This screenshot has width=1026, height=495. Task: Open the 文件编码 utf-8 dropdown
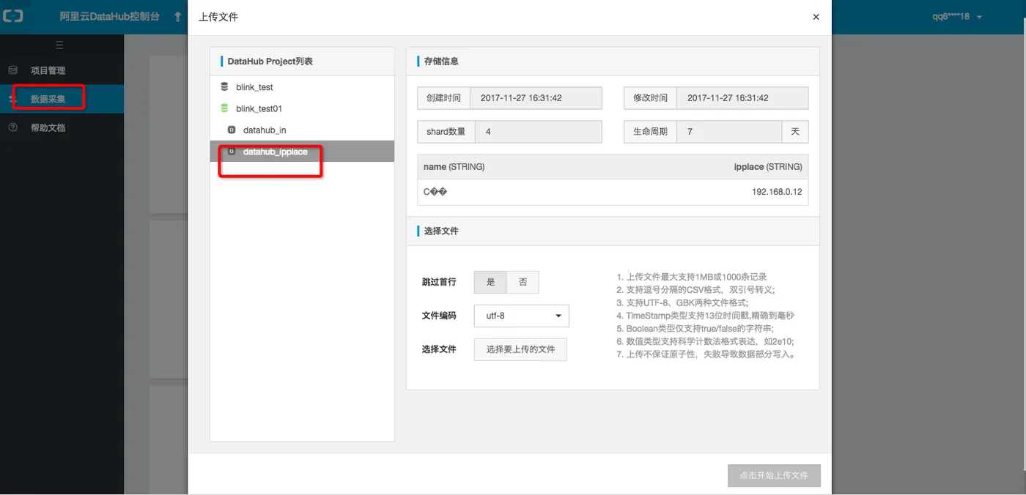click(x=522, y=316)
